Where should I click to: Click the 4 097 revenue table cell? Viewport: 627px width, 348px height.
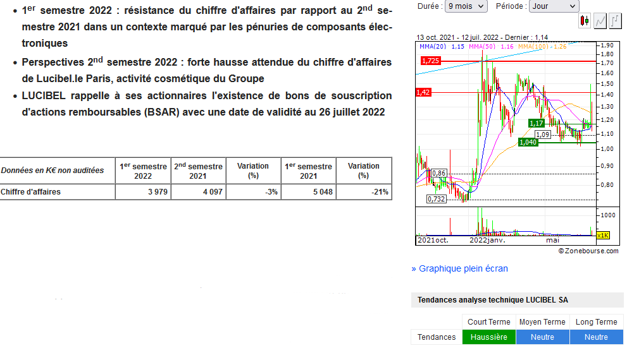click(x=198, y=192)
